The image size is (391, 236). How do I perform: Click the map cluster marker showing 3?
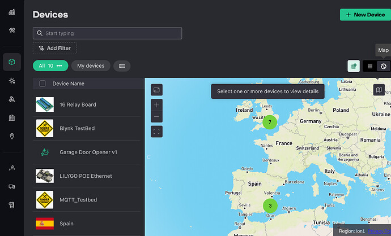coord(270,206)
